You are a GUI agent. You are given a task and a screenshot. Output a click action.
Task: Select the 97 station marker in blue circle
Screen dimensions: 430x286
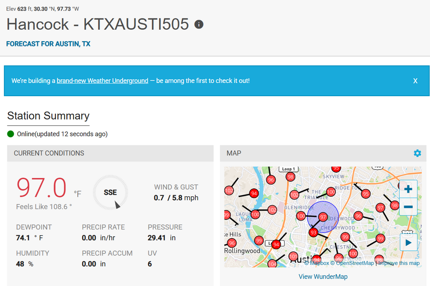323,217
